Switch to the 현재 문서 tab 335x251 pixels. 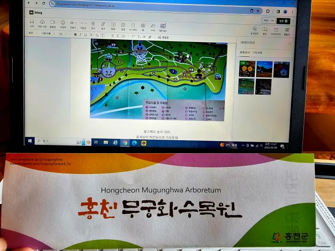[245, 52]
